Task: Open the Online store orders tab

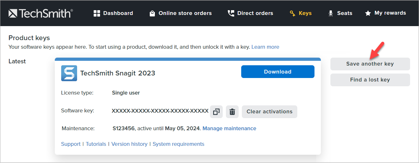Action: (x=185, y=13)
